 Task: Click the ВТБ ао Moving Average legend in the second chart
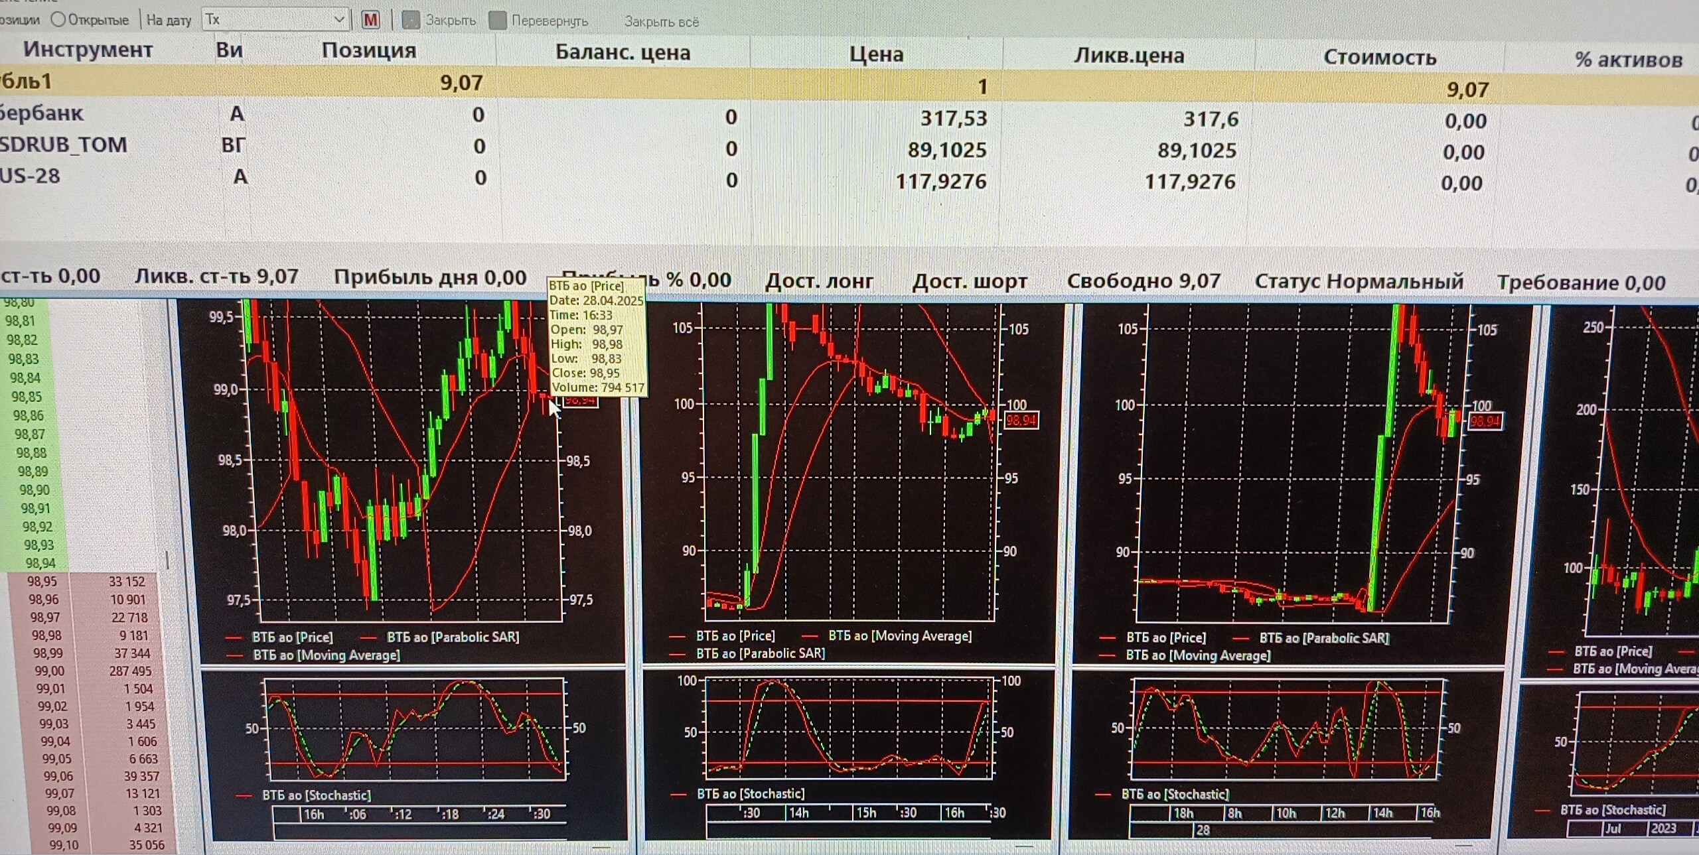[899, 636]
